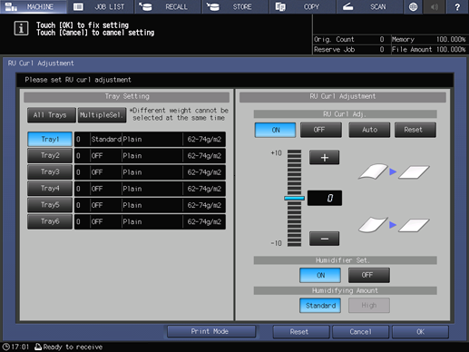The image size is (469, 352).
Task: Turn RU Curl Adj. ON
Action: pos(275,130)
